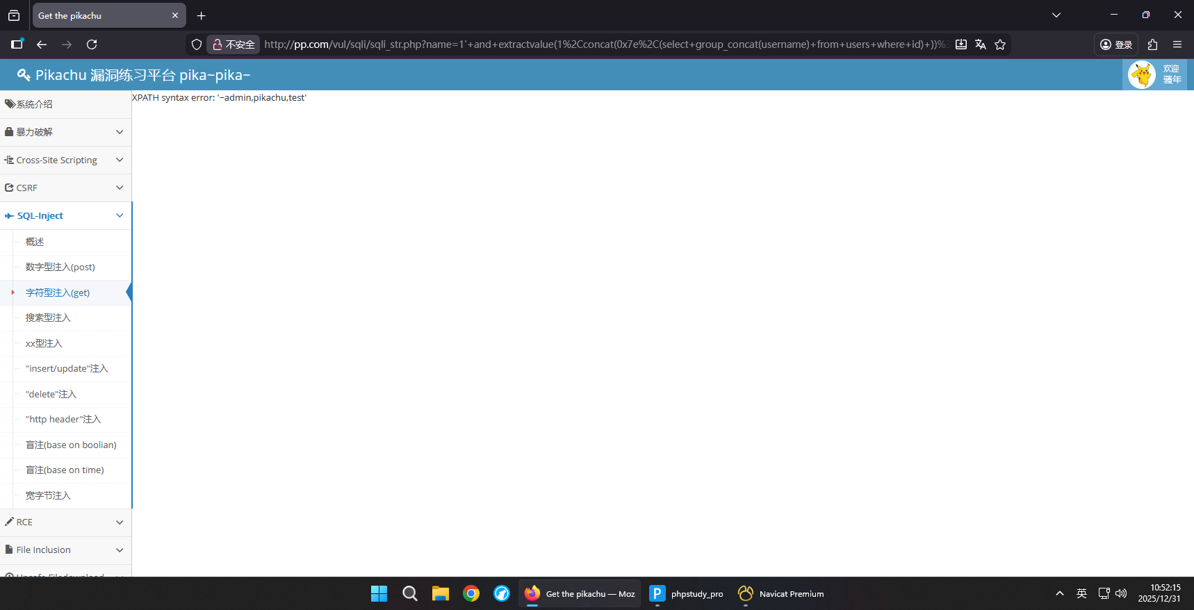This screenshot has width=1194, height=610.
Task: Click the 登录 account button
Action: coord(1116,44)
